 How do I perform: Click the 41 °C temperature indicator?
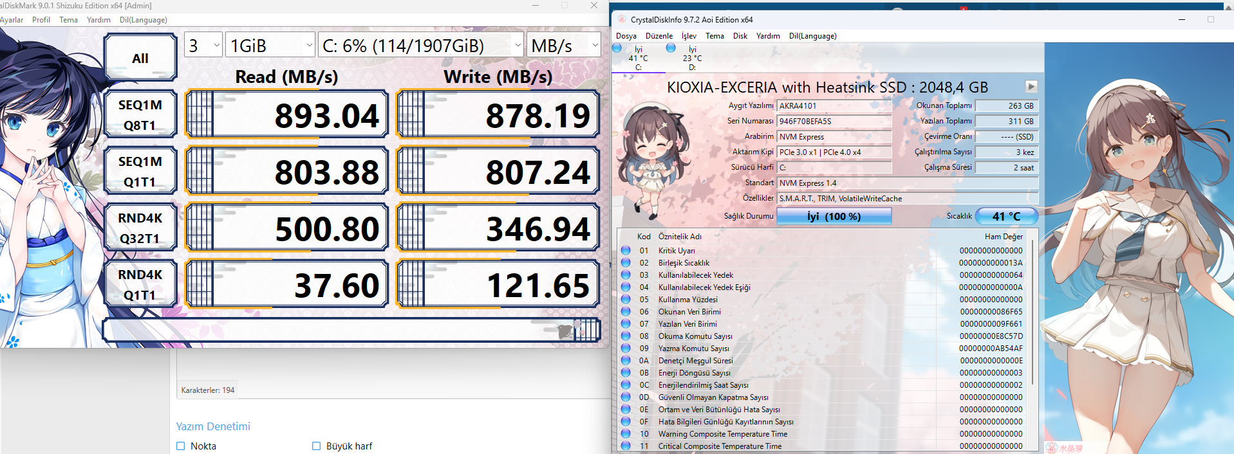coord(1007,216)
